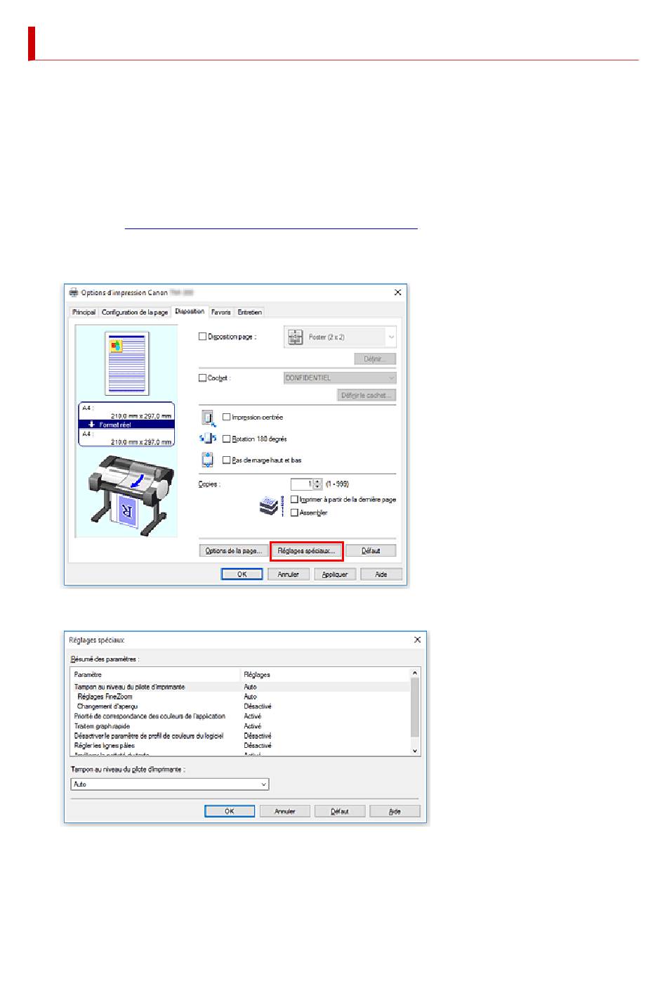667x982 pixels.
Task: Select row Tampon au niveau du pilote d'imprimante
Action: [x=240, y=687]
